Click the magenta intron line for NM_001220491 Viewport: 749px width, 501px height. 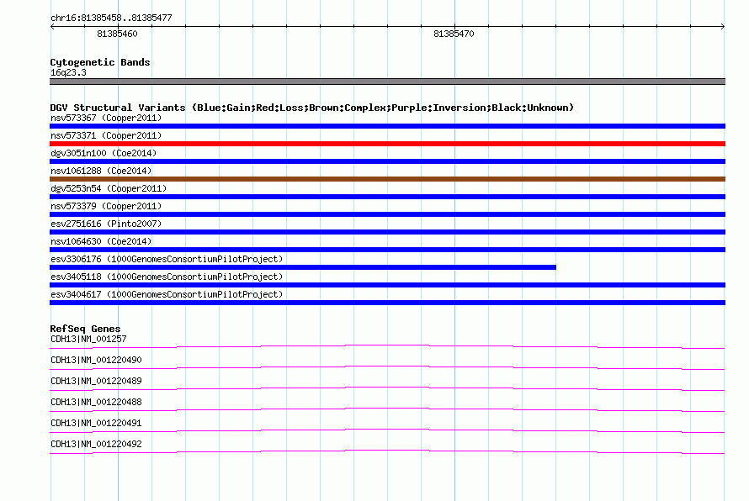pos(387,430)
